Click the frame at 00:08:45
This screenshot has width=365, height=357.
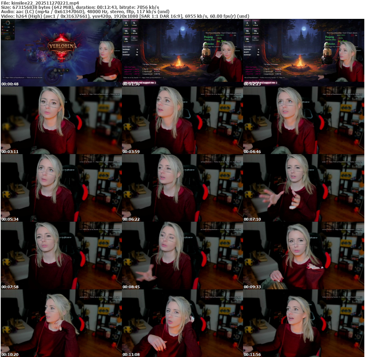[182, 256]
